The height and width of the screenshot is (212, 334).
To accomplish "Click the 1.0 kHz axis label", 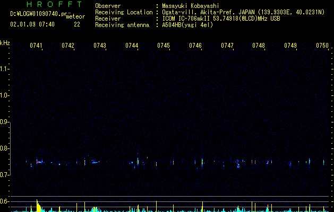I will 4,95.
